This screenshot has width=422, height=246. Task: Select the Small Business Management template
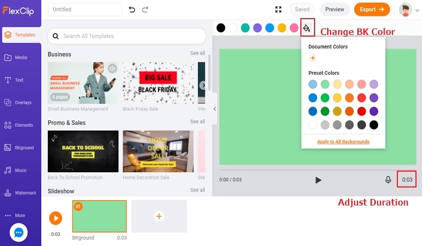tap(83, 83)
